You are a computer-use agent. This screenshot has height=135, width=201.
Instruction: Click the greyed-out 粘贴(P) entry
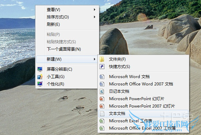tap(67, 35)
